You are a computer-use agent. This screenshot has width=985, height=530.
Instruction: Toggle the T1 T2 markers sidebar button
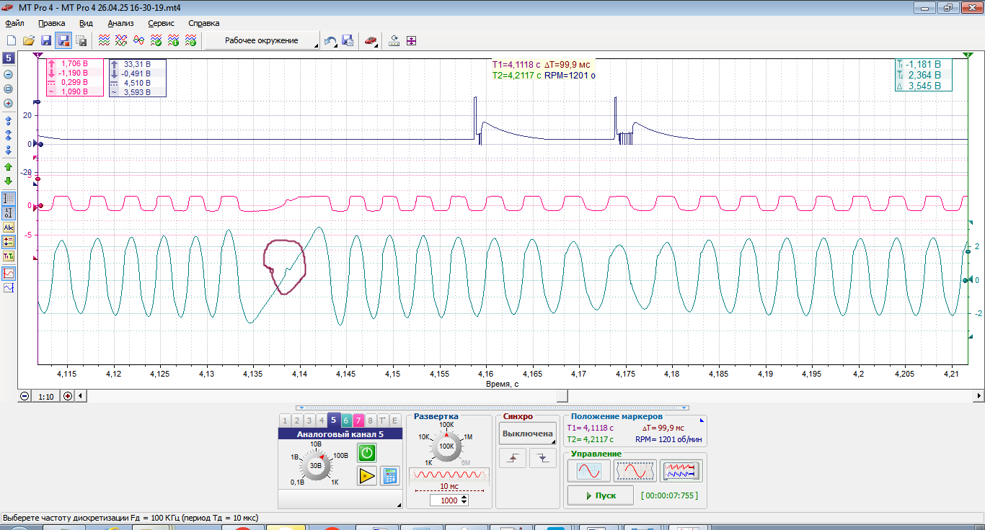(x=9, y=256)
